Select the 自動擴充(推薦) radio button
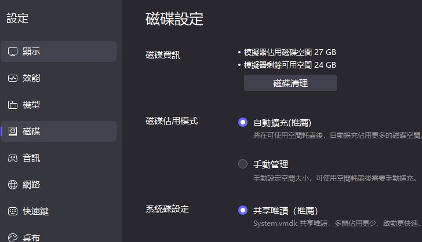Image resolution: width=422 pixels, height=242 pixels. pos(243,122)
